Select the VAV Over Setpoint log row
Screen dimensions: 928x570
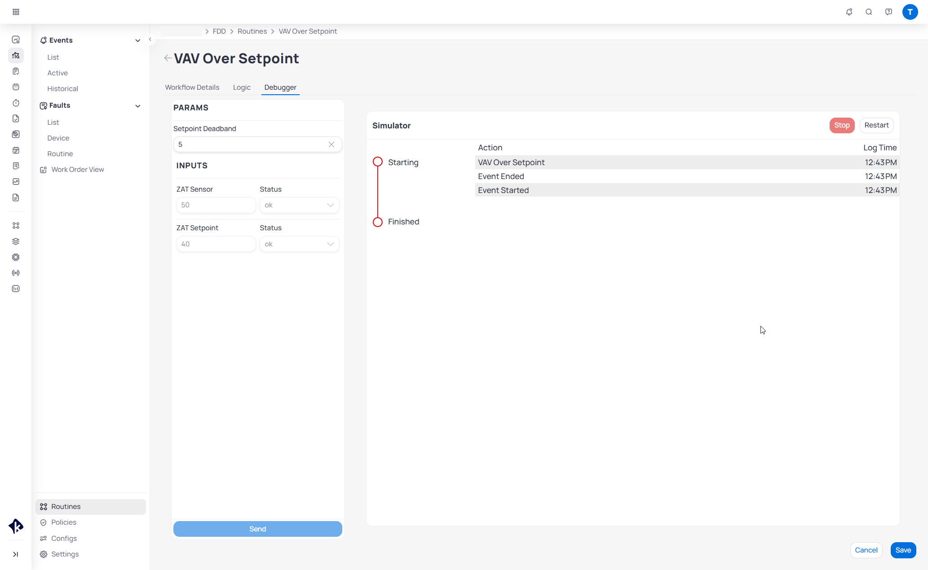click(x=687, y=162)
